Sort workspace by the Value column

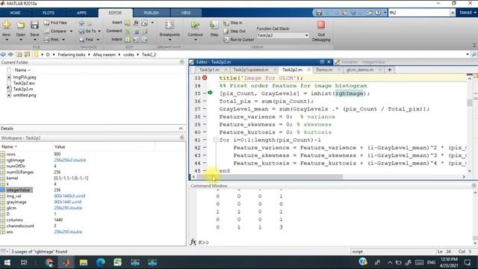pos(60,146)
